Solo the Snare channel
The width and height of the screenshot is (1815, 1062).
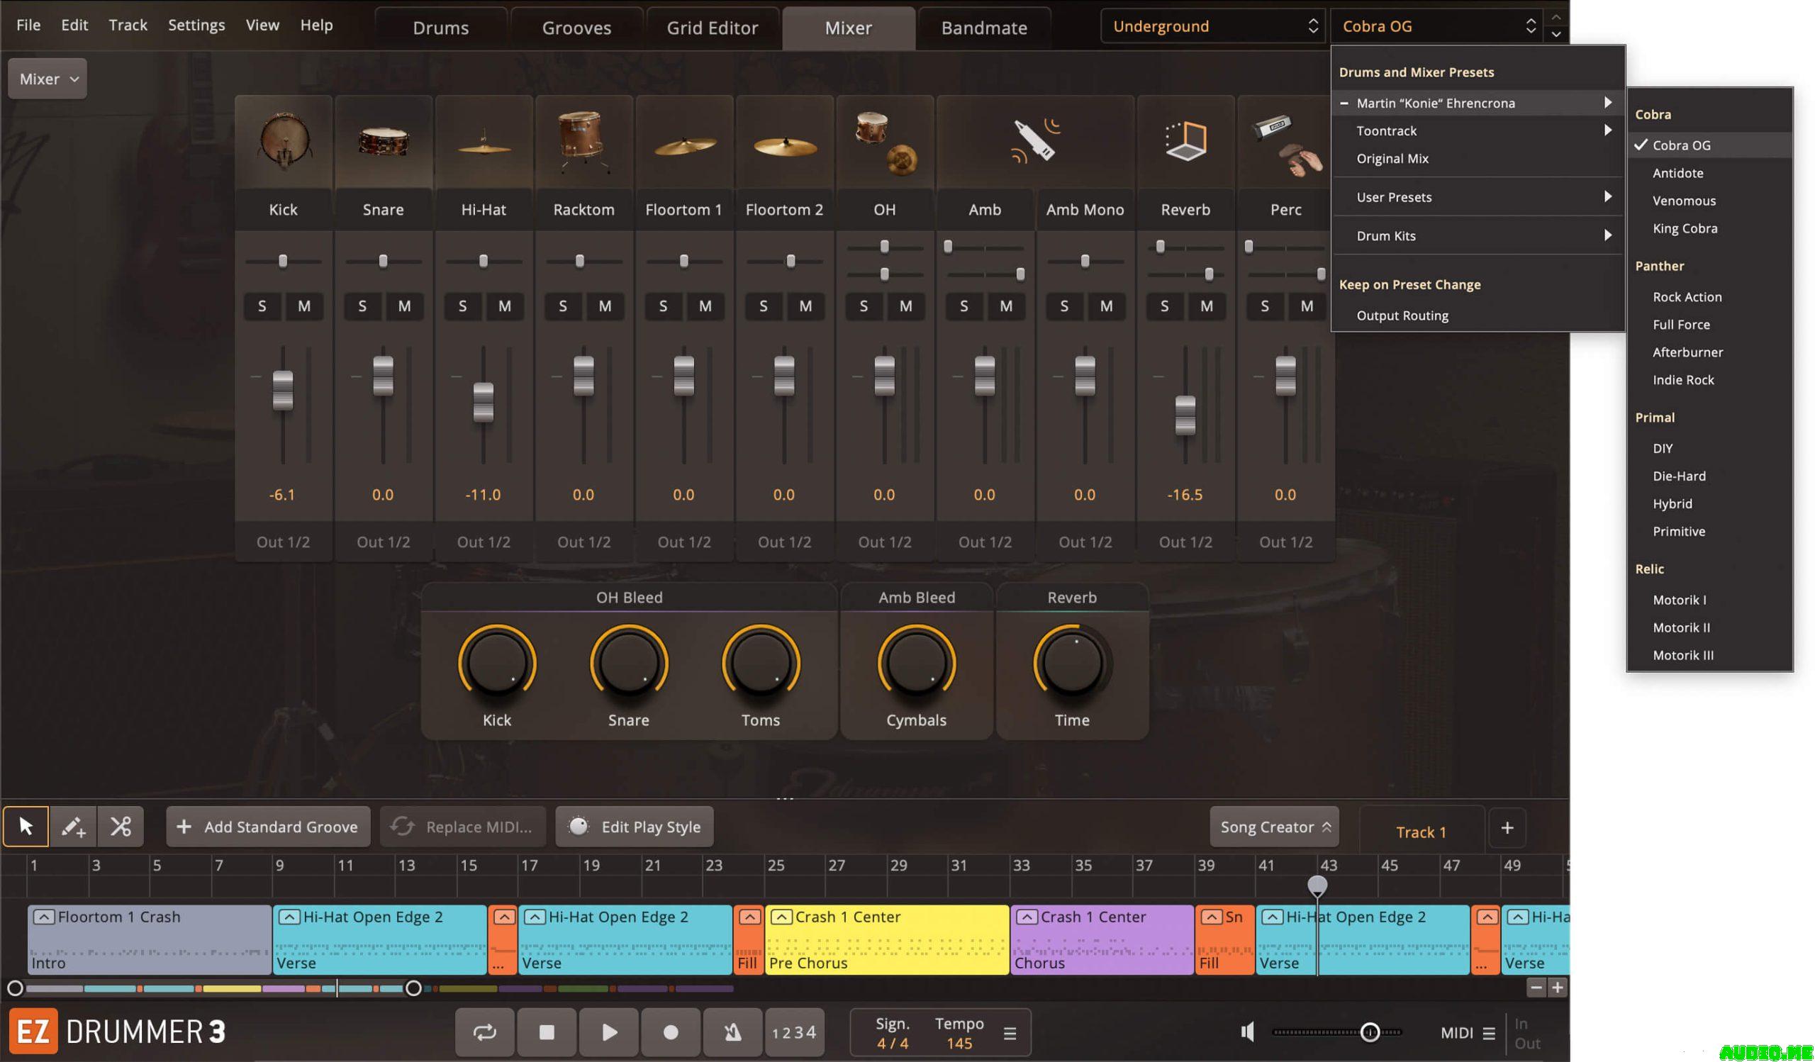coord(362,306)
